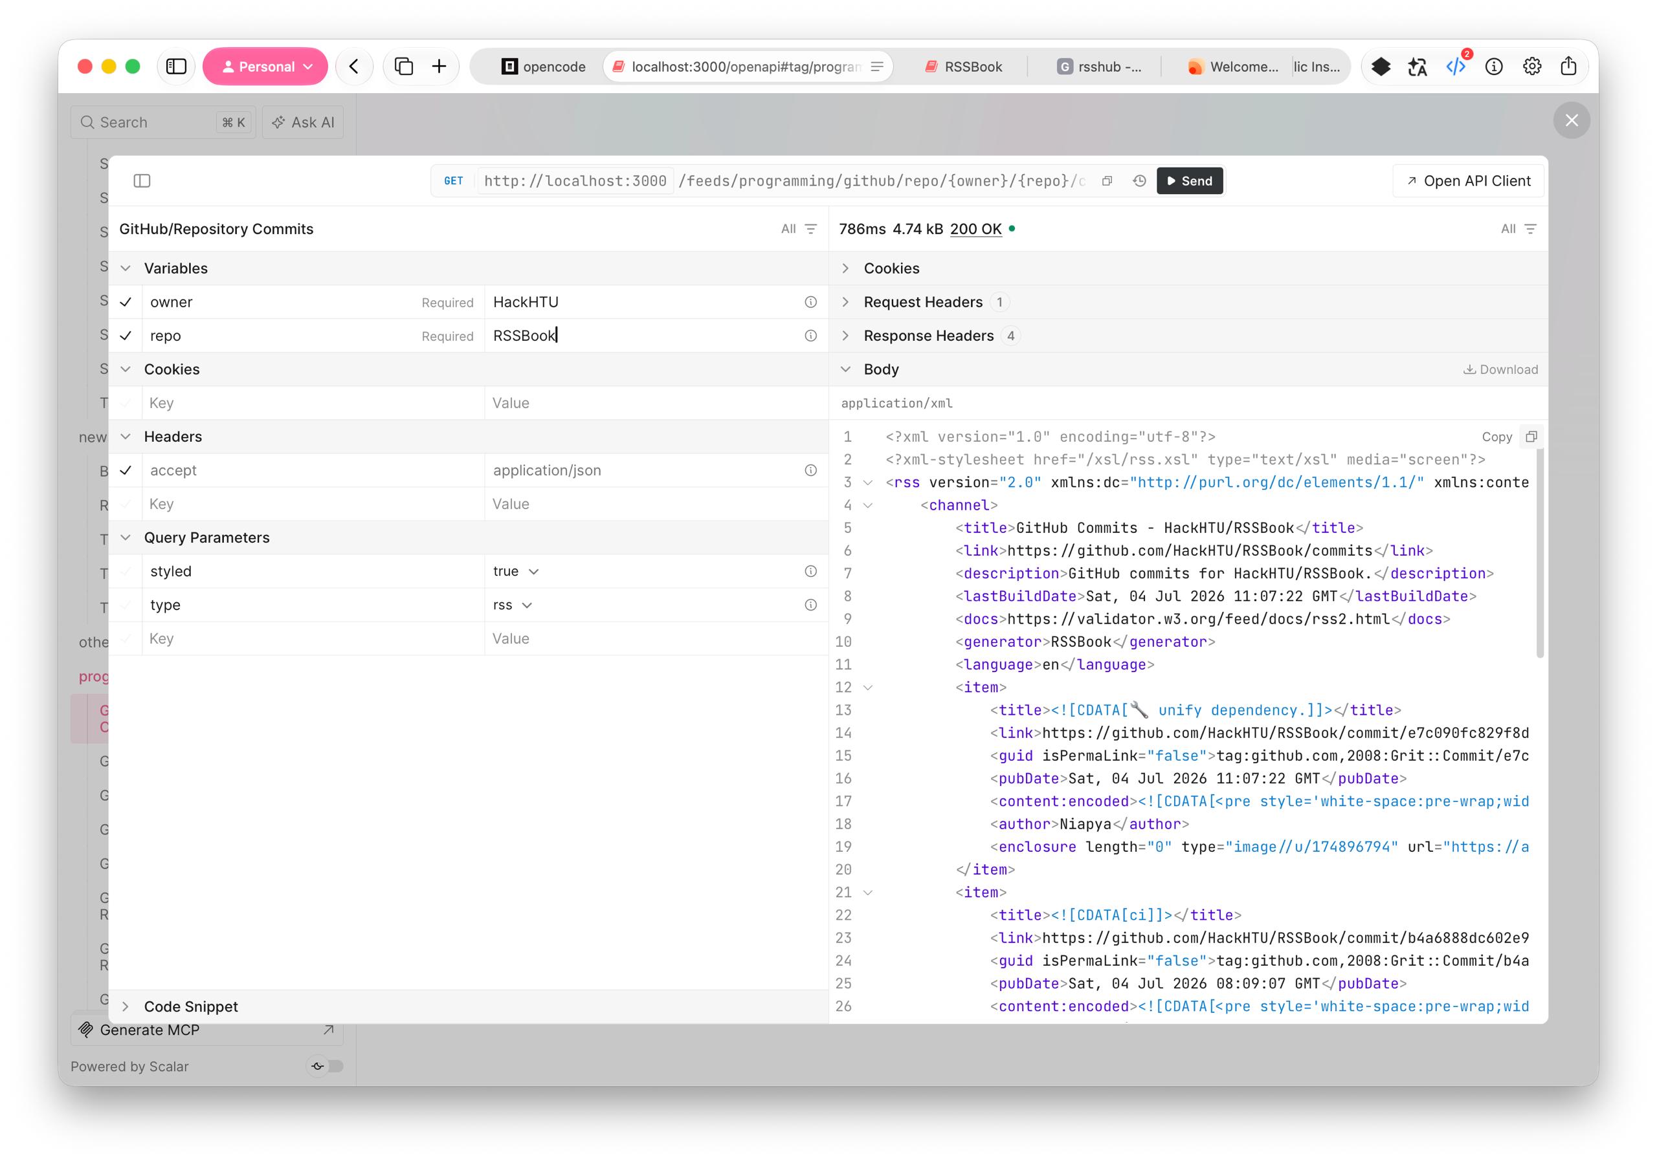Expand the Request Headers section

coord(845,302)
